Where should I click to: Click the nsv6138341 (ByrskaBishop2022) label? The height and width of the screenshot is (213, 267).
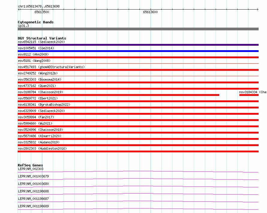click(x=44, y=105)
